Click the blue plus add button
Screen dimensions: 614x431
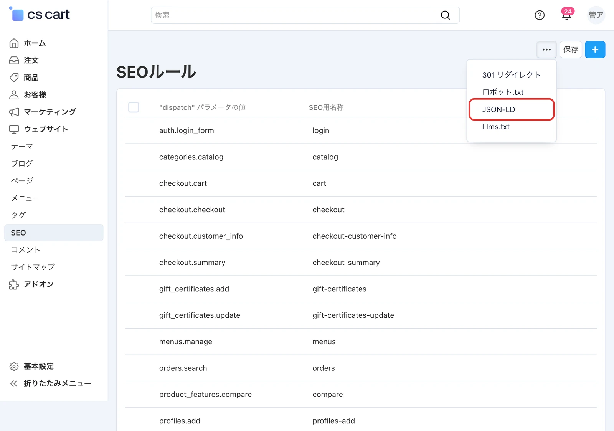(x=595, y=50)
